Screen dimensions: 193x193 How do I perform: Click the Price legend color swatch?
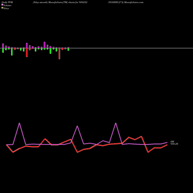click(x=2, y=8)
